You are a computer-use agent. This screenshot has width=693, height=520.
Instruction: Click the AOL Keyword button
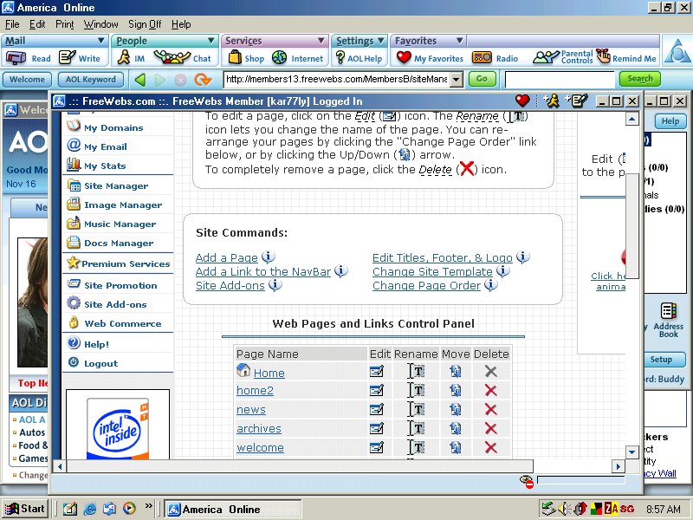tap(91, 80)
